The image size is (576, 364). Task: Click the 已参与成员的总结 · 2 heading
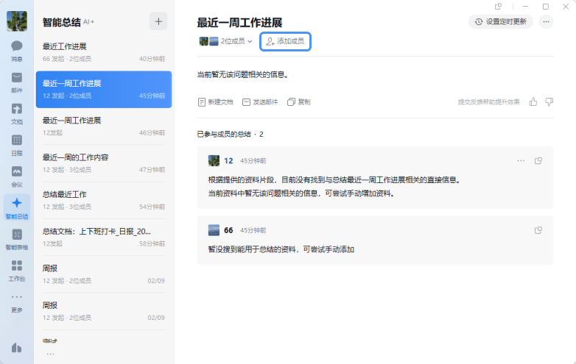(x=230, y=134)
